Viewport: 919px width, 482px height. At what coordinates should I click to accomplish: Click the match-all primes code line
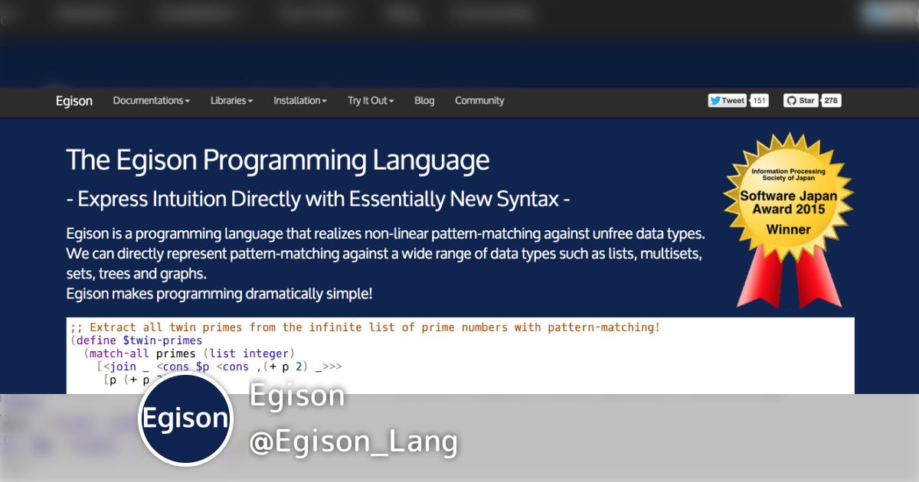(x=191, y=353)
